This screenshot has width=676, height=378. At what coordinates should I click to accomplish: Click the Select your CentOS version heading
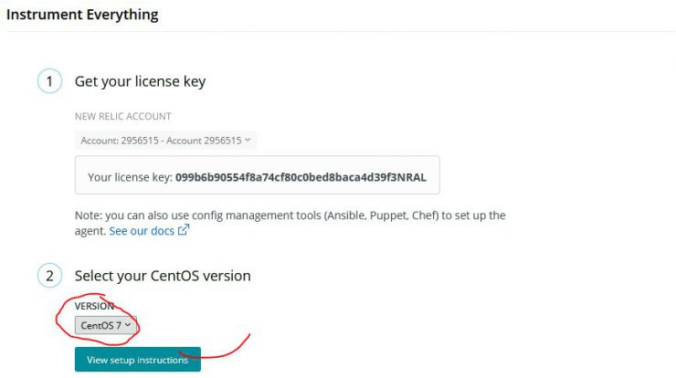(163, 276)
